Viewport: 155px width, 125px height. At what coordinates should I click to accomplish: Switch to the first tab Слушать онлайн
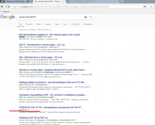tap(15, 2)
